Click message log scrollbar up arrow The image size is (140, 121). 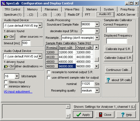tap(68, 107)
